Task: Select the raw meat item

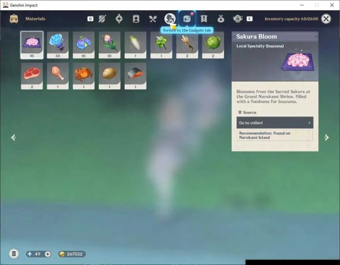Action: [32, 76]
